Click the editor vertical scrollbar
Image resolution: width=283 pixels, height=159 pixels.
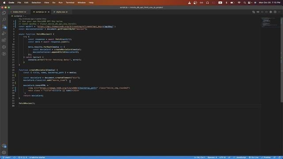pyautogui.click(x=282, y=60)
